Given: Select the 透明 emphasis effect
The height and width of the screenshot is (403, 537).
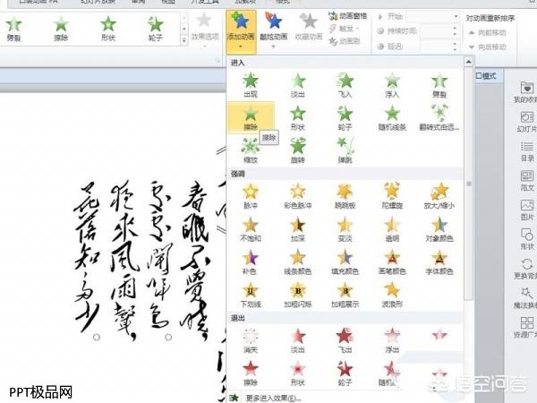Looking at the screenshot, I should (392, 229).
